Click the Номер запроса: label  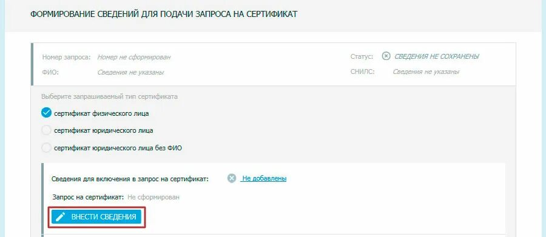[x=66, y=57]
